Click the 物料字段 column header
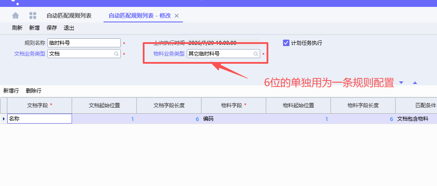 coord(233,105)
